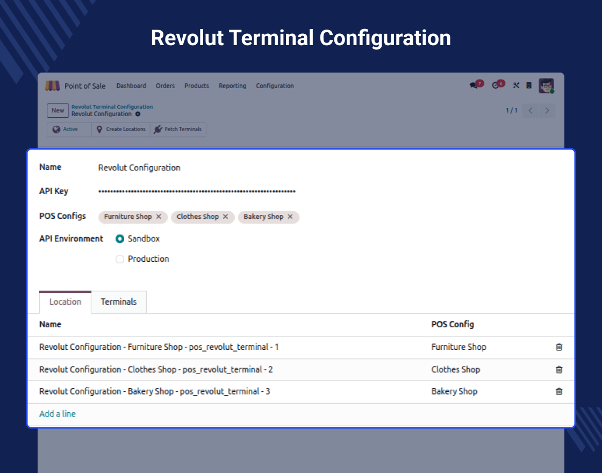This screenshot has height=473, width=602.
Task: Toggle the Active status button
Action: (69, 130)
